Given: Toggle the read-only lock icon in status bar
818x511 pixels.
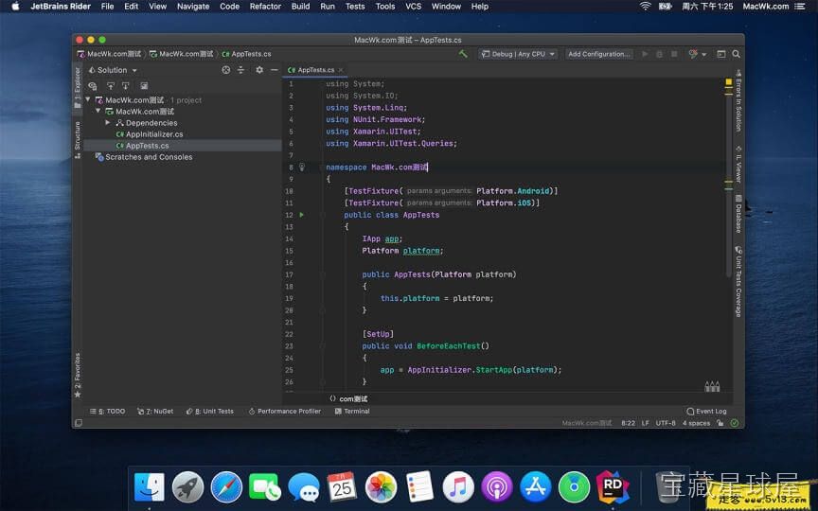Looking at the screenshot, I should coord(720,423).
